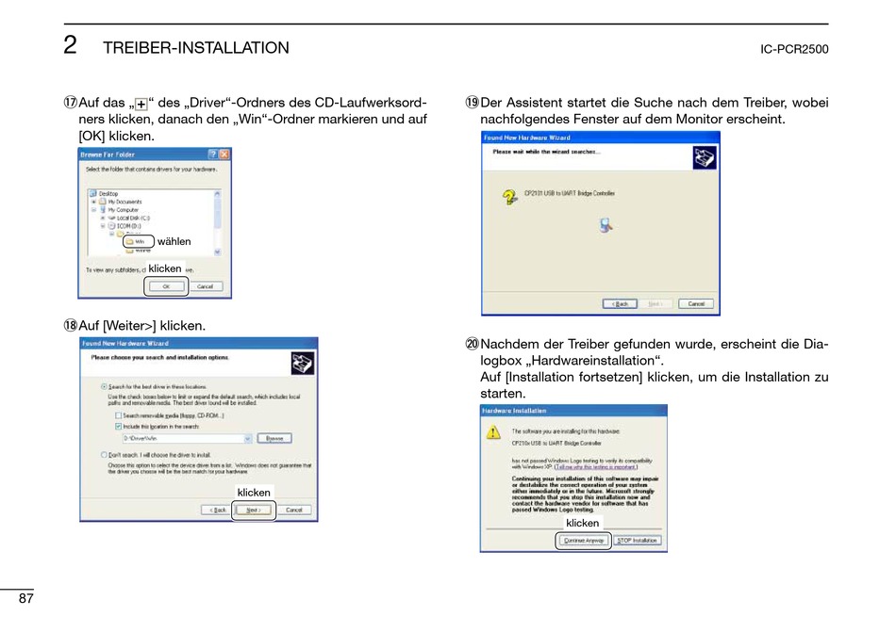Screen dimensions: 896x633
Task: Click hardware wizard icon in options dialog
Action: [303, 364]
